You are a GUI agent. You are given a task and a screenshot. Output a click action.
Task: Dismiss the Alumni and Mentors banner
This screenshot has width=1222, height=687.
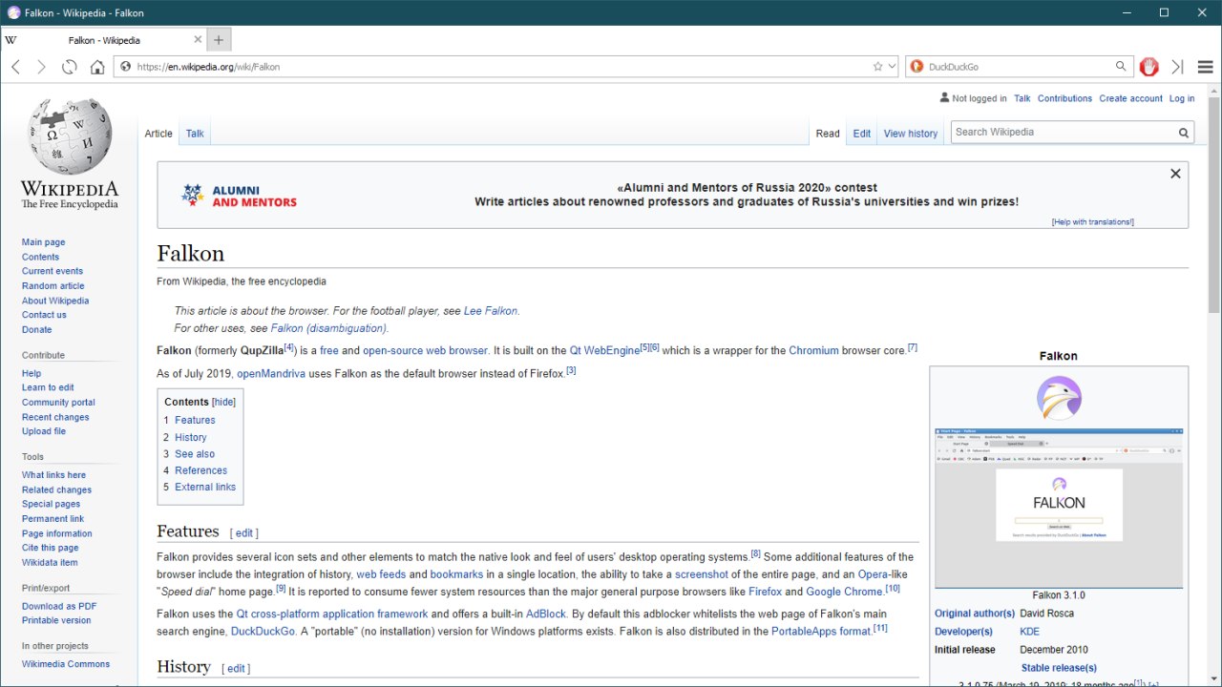click(1175, 174)
